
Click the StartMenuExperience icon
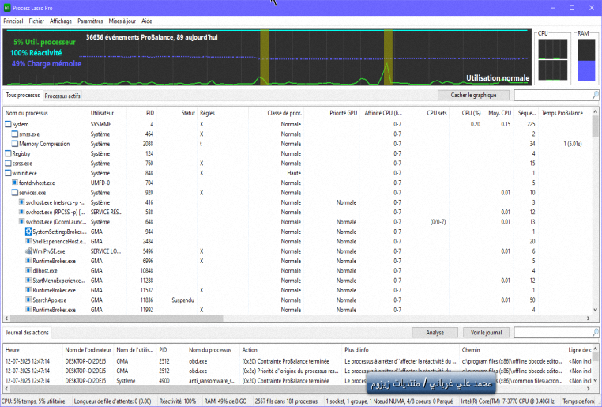coord(28,281)
